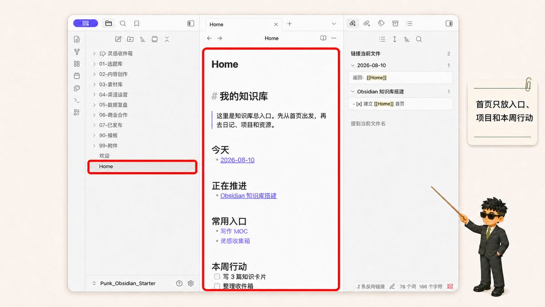The image size is (545, 307).
Task: Open the tab list dropdown arrow
Action: click(x=334, y=24)
